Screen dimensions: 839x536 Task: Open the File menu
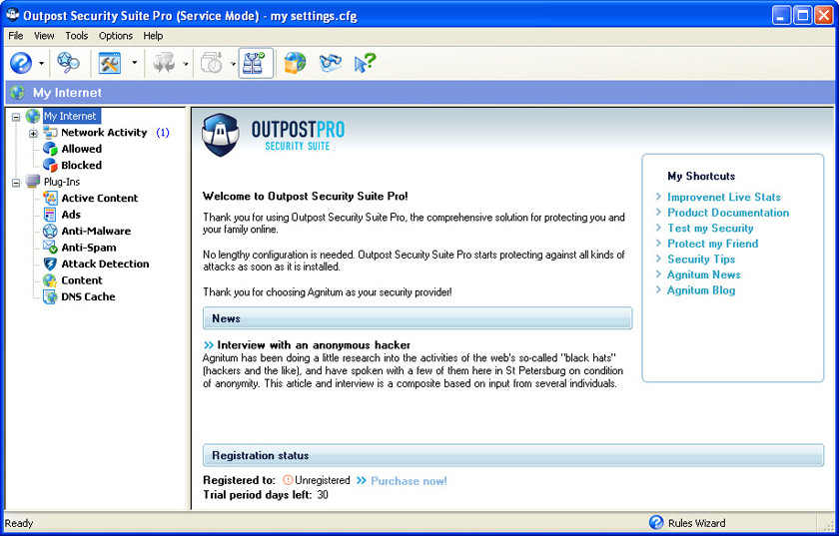16,36
